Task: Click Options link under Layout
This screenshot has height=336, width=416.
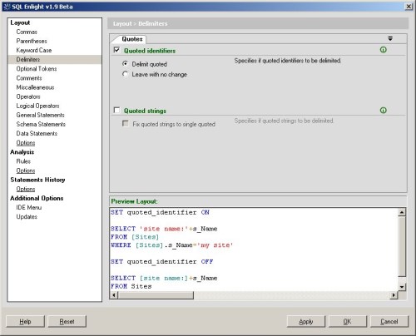Action: coord(26,143)
